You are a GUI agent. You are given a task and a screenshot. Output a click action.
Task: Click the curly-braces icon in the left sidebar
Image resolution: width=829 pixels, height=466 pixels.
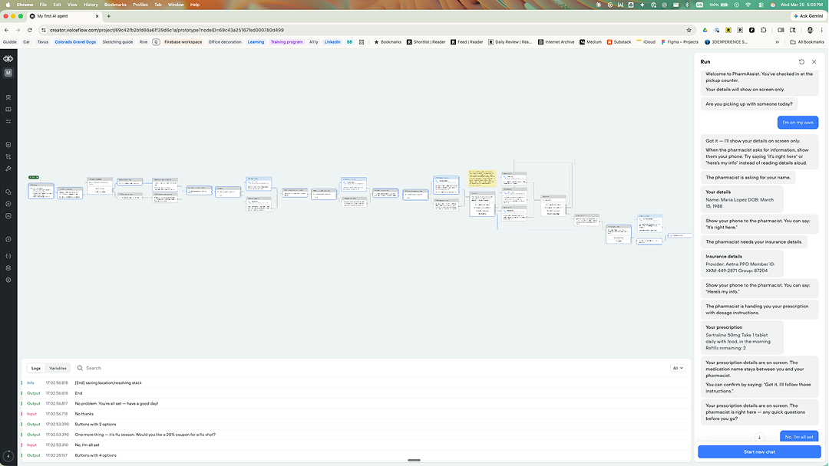click(x=8, y=254)
